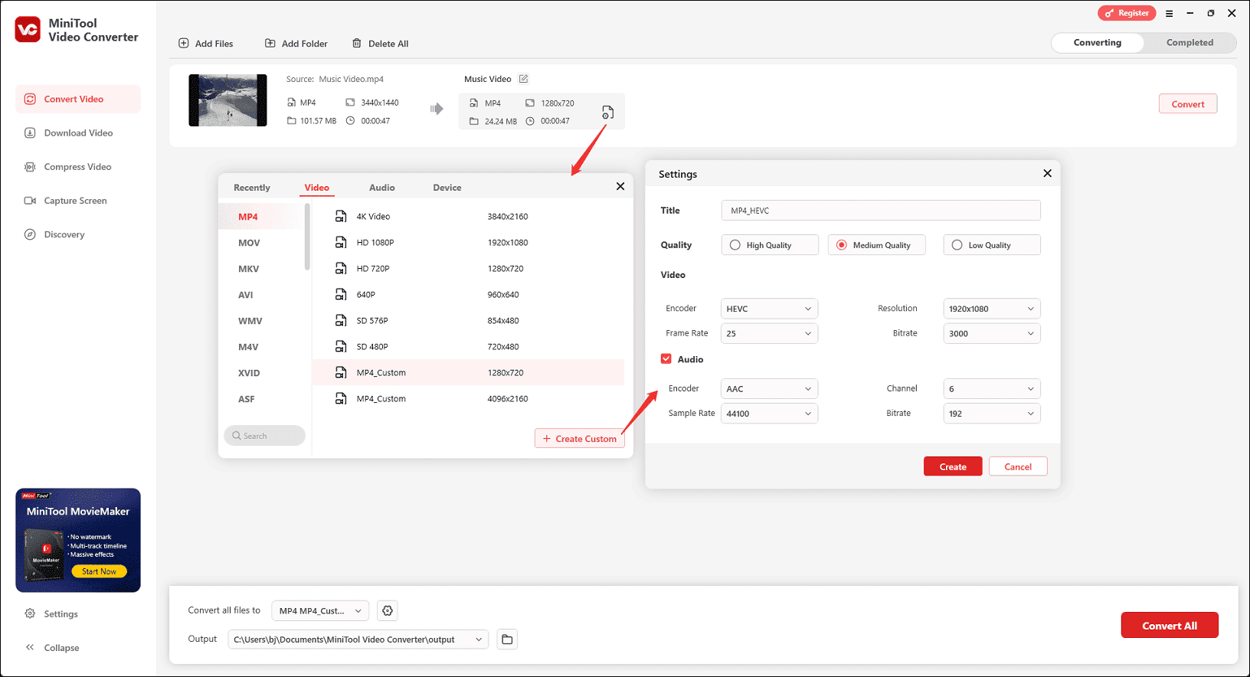Expand the audio Encoder AAC dropdown
The height and width of the screenshot is (677, 1250).
point(769,388)
